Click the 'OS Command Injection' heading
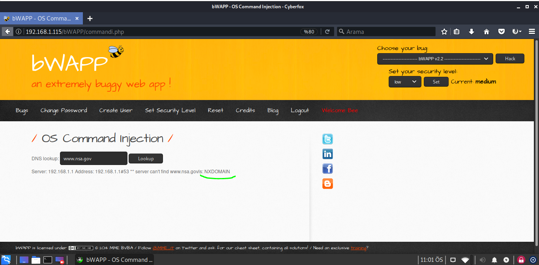Viewport: 539px width, 265px height. pos(103,139)
